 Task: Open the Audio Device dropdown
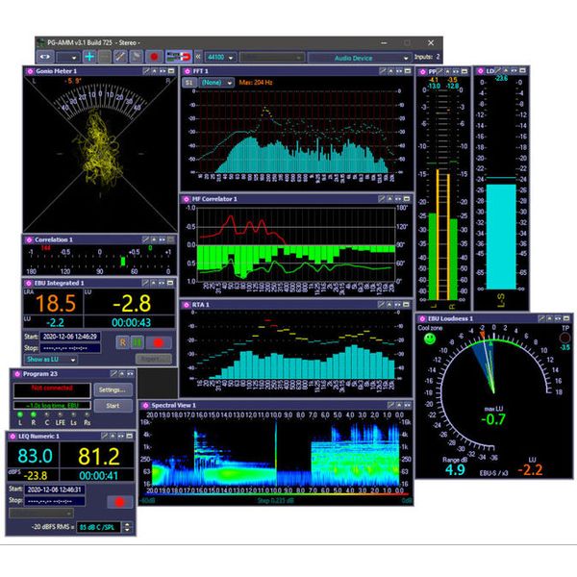click(359, 58)
